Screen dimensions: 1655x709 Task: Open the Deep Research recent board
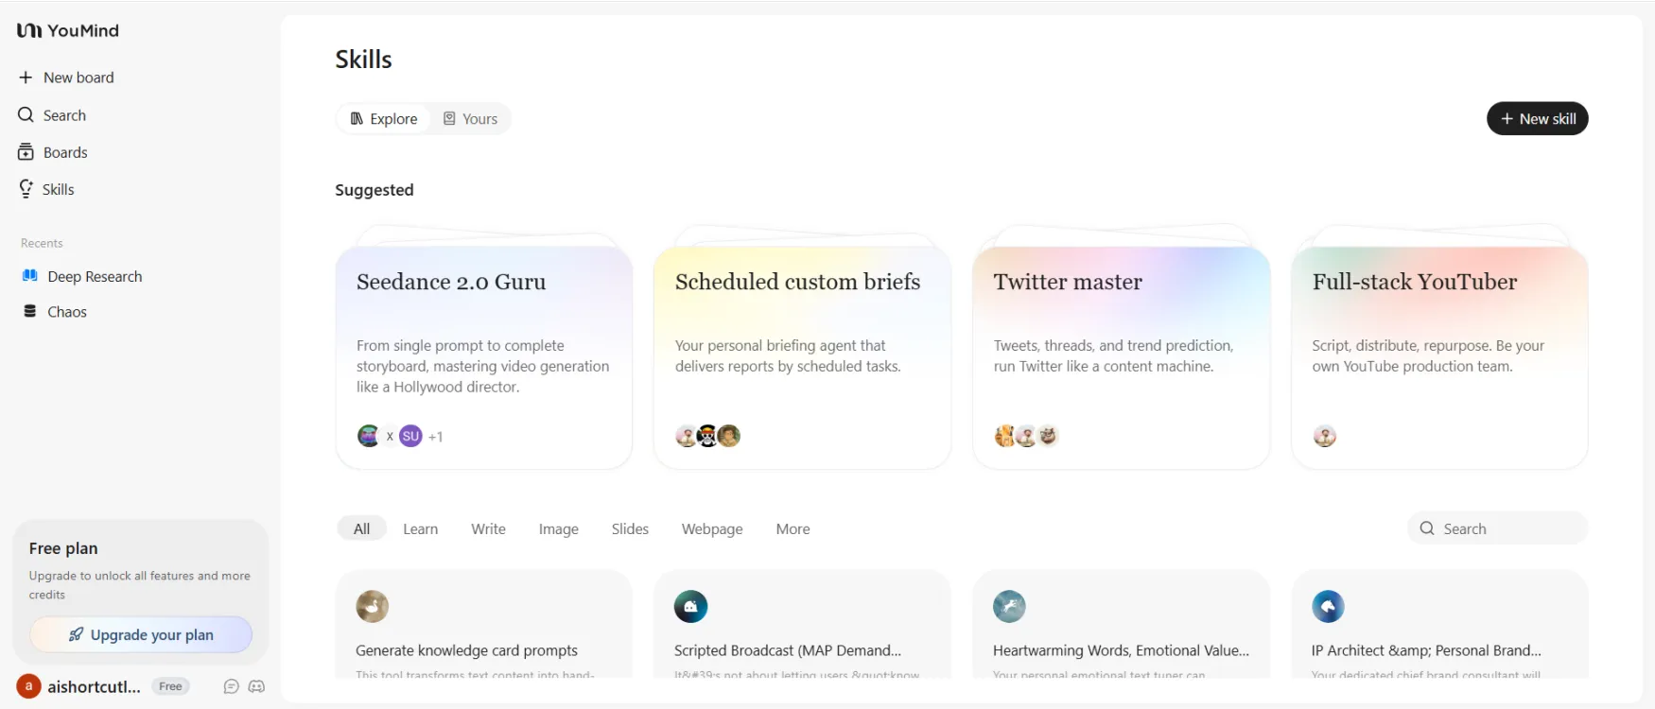tap(94, 276)
